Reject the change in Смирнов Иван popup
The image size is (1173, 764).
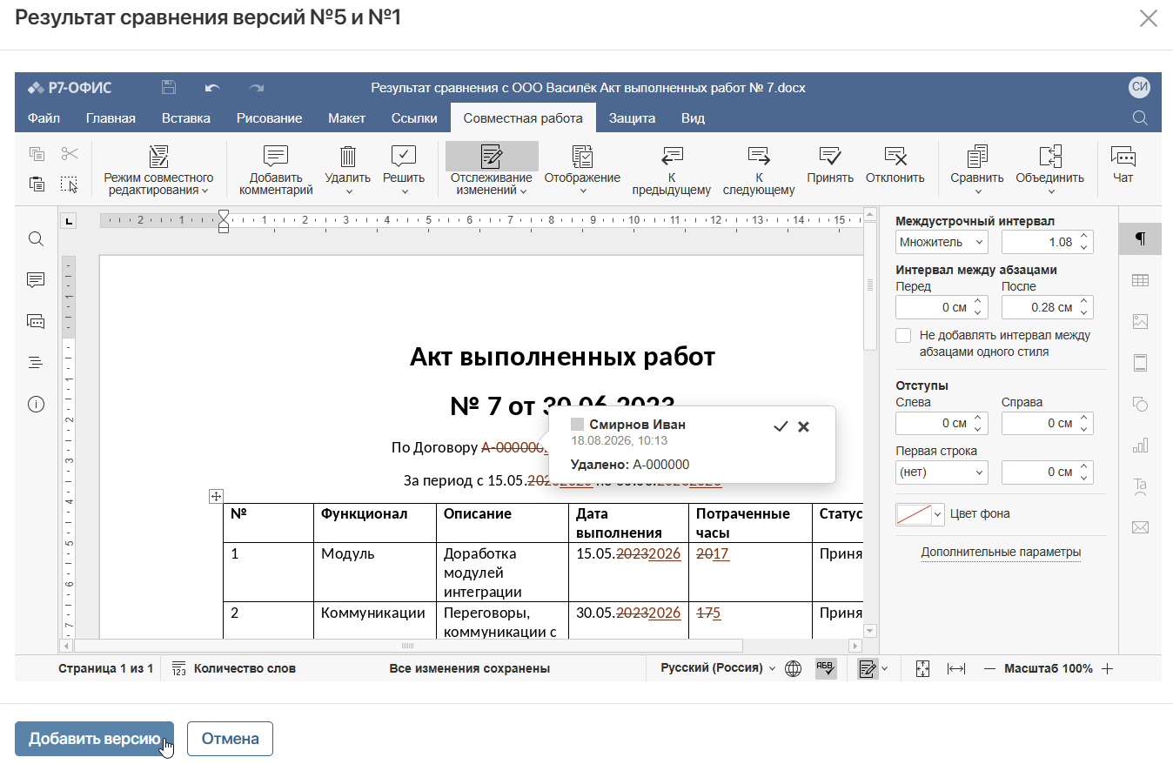pyautogui.click(x=803, y=426)
